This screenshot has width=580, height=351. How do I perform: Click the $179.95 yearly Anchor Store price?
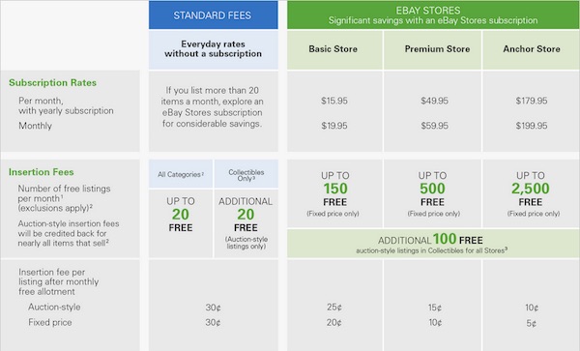click(x=531, y=101)
